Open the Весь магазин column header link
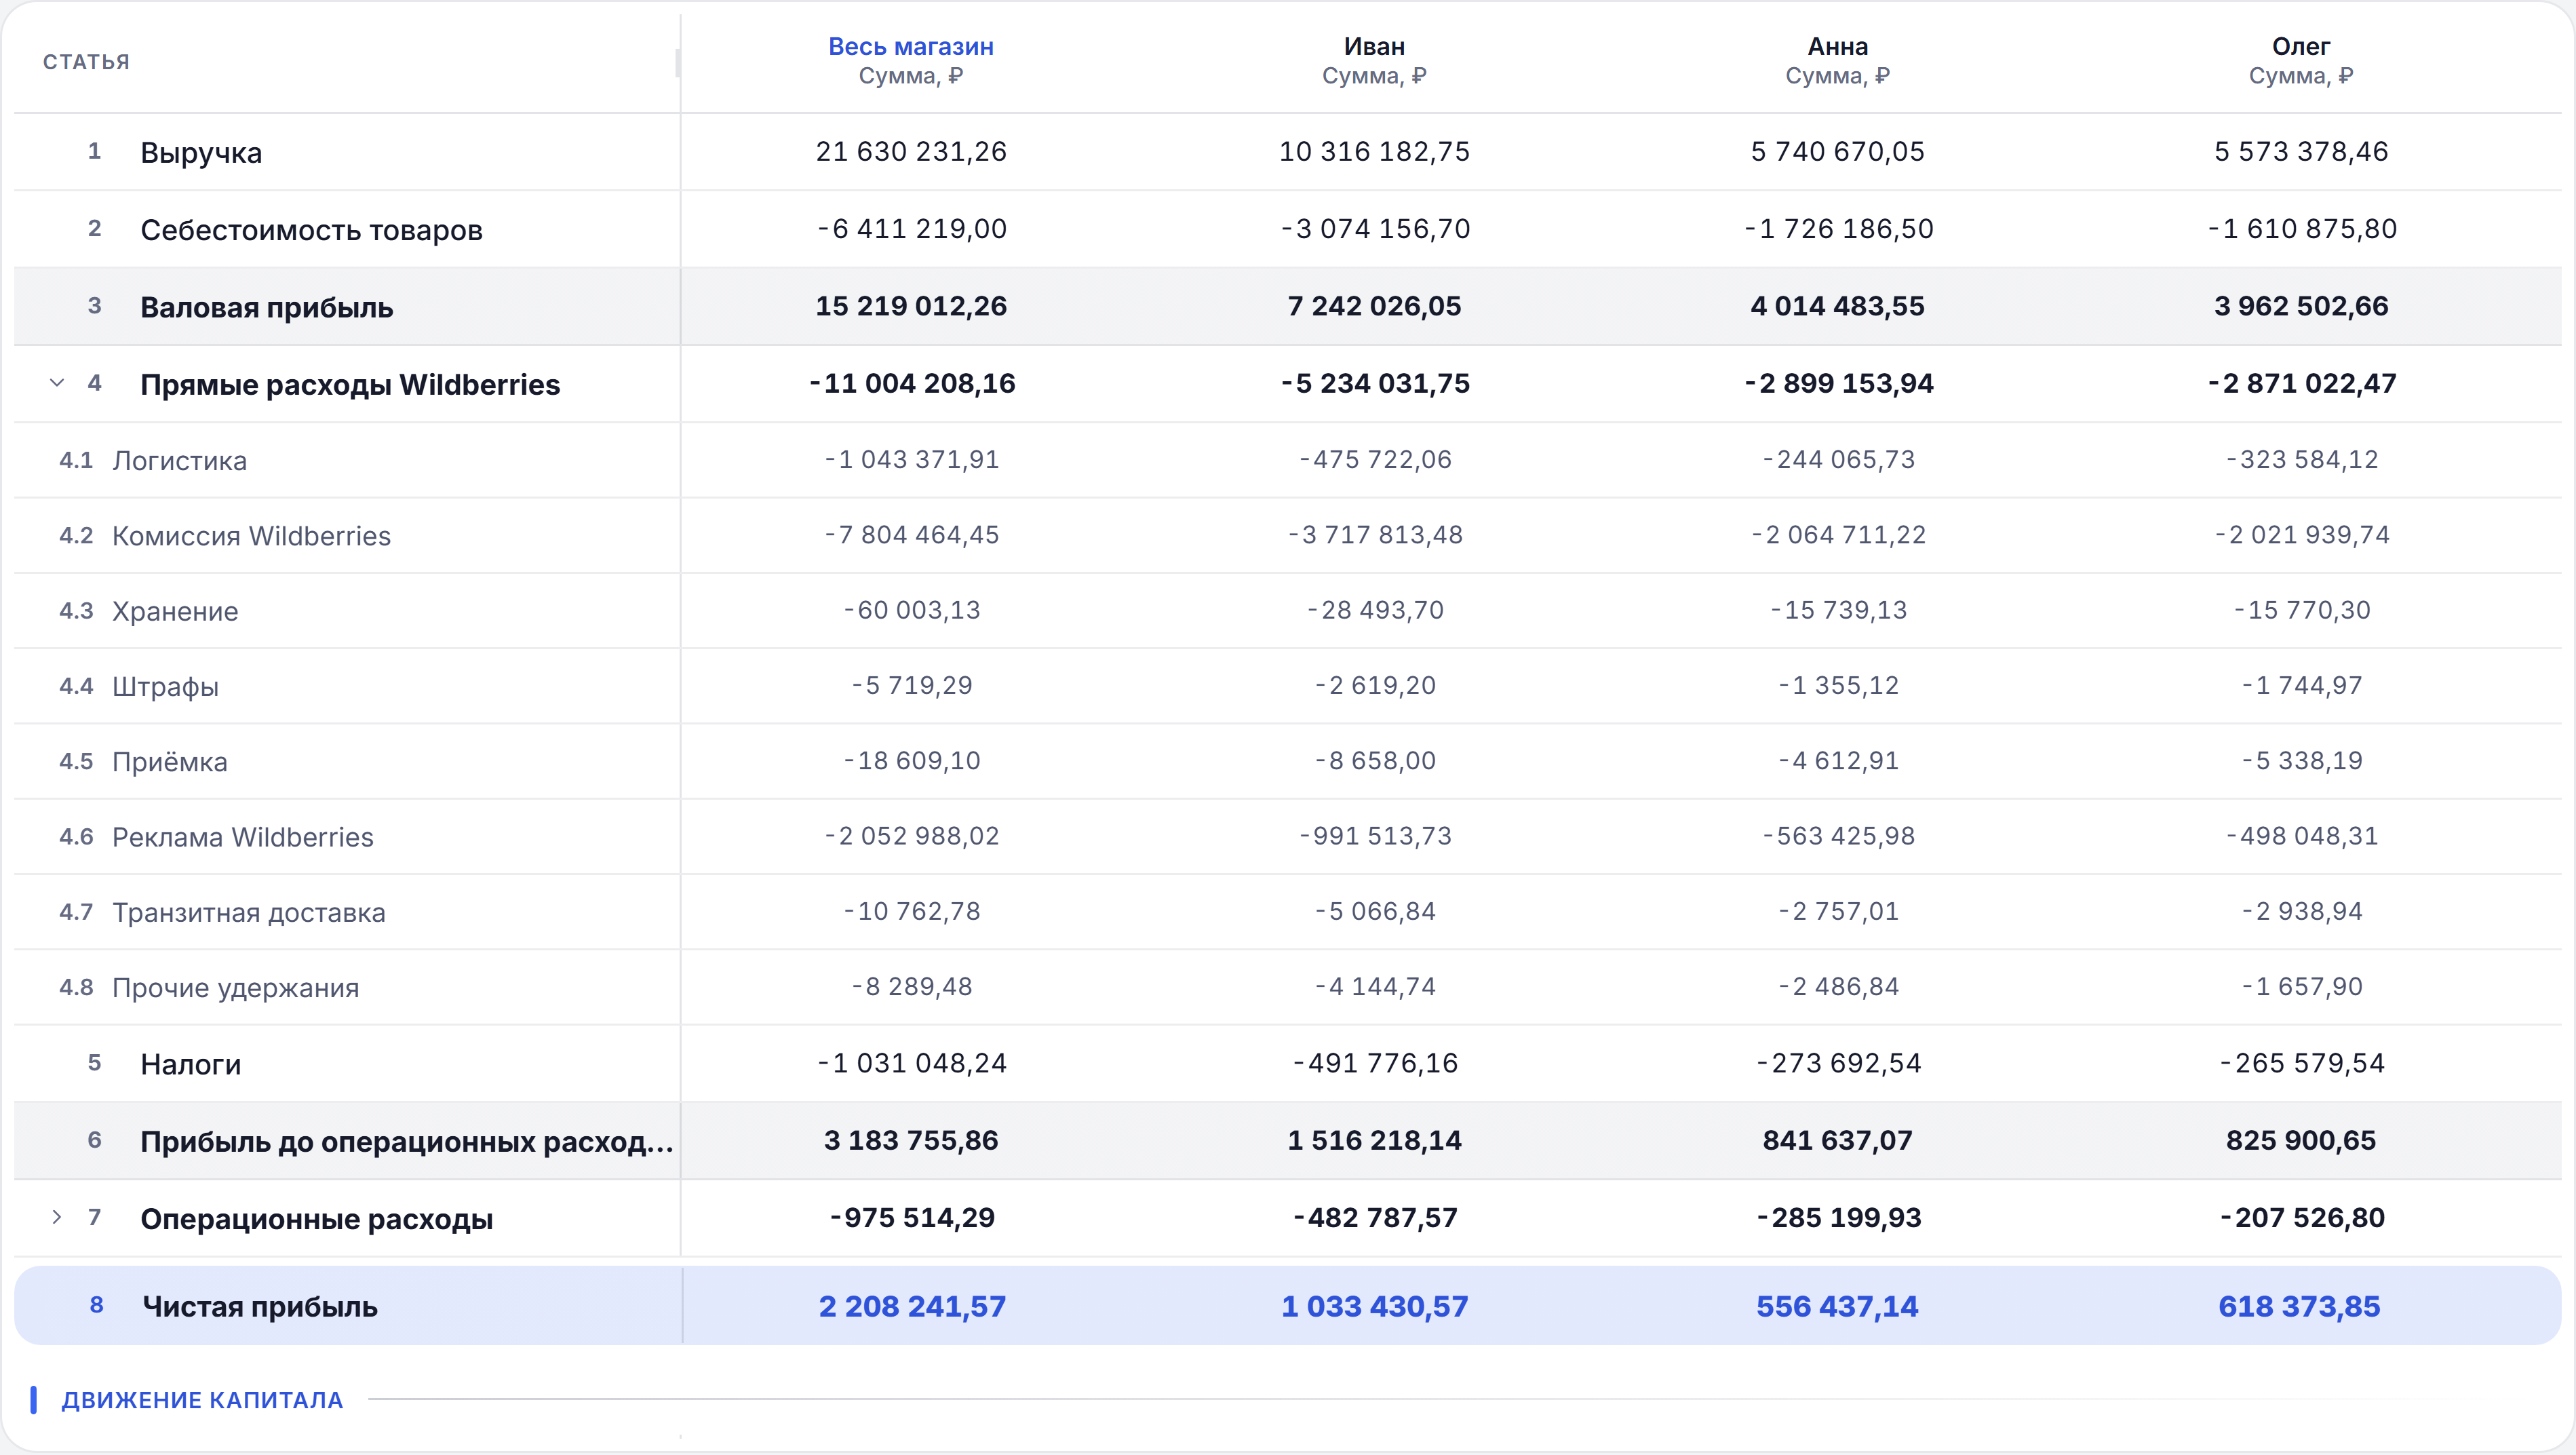The height and width of the screenshot is (1455, 2576). 911,46
